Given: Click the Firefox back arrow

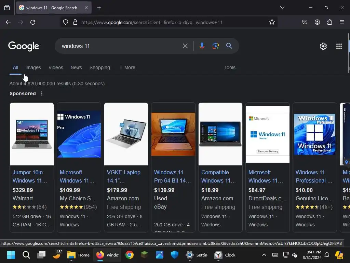Looking at the screenshot, I should click(8, 22).
